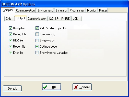
Task: Switch to the Programmer tab
Action: pos(77,10)
